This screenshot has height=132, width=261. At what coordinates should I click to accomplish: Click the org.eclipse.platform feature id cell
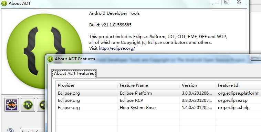pyautogui.click(x=238, y=93)
